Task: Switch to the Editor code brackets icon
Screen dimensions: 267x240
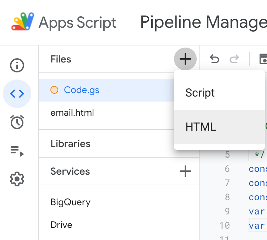Action: click(x=17, y=94)
